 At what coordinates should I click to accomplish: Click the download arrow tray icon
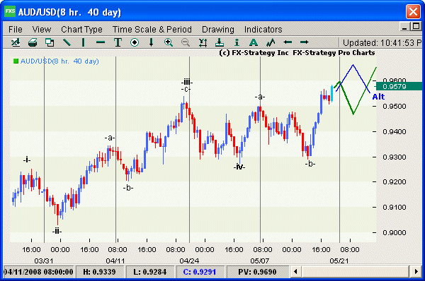tap(220, 42)
